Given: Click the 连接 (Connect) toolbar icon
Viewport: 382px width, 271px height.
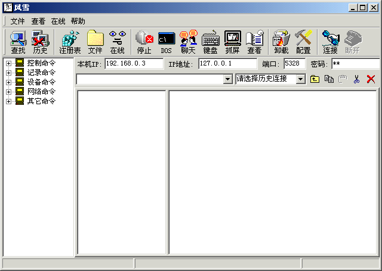Looking at the screenshot, I should [x=330, y=42].
